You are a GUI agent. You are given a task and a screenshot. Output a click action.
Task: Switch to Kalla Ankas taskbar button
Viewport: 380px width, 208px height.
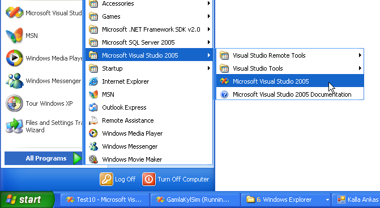pos(356,200)
